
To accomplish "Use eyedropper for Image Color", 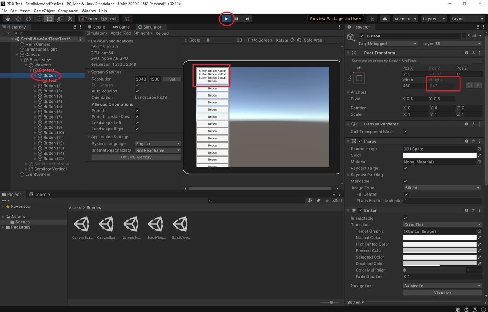I will [x=479, y=156].
